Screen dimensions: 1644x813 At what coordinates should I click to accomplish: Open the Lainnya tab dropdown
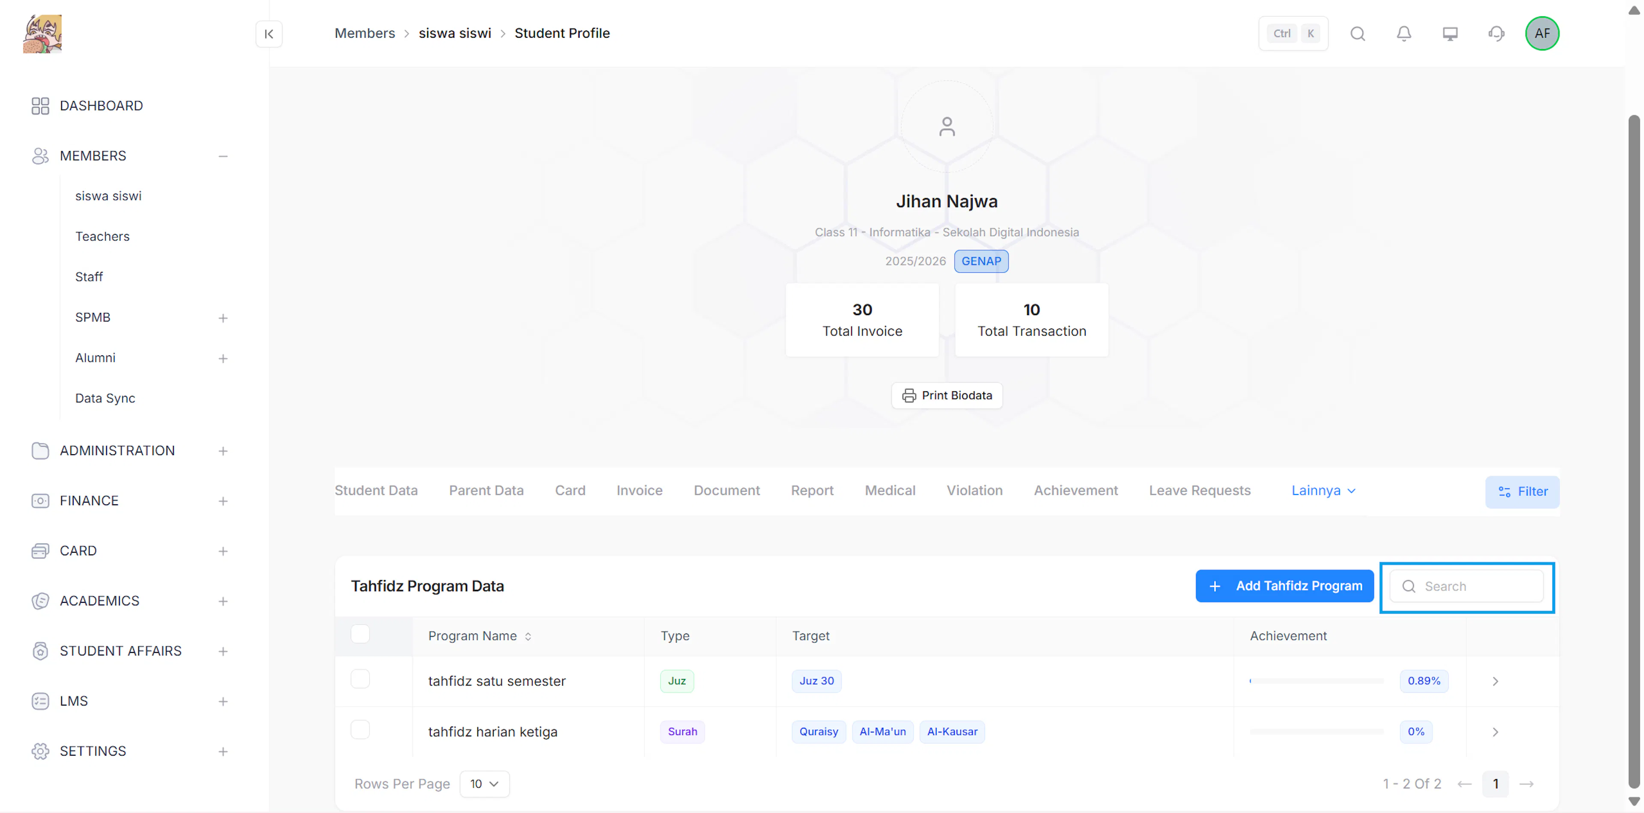(x=1323, y=491)
